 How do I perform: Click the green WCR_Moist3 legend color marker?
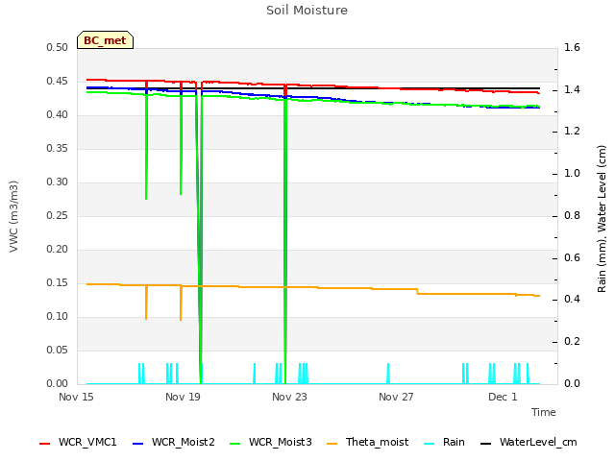pos(234,444)
